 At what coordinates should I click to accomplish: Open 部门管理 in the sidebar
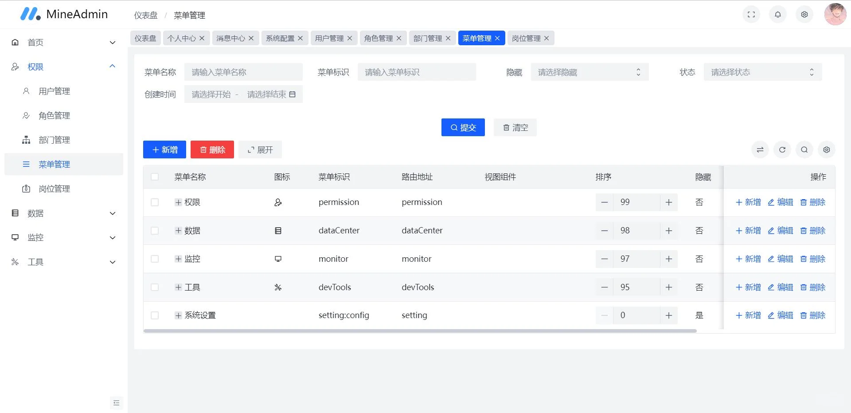click(64, 140)
